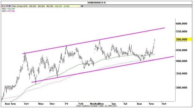Screen dimensions: 194x108
Task: Click the VABESADER D-D chart title
Action: [x=97, y=3]
